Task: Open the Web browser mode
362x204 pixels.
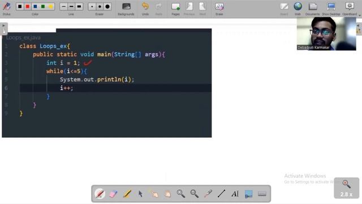Action: click(x=298, y=8)
